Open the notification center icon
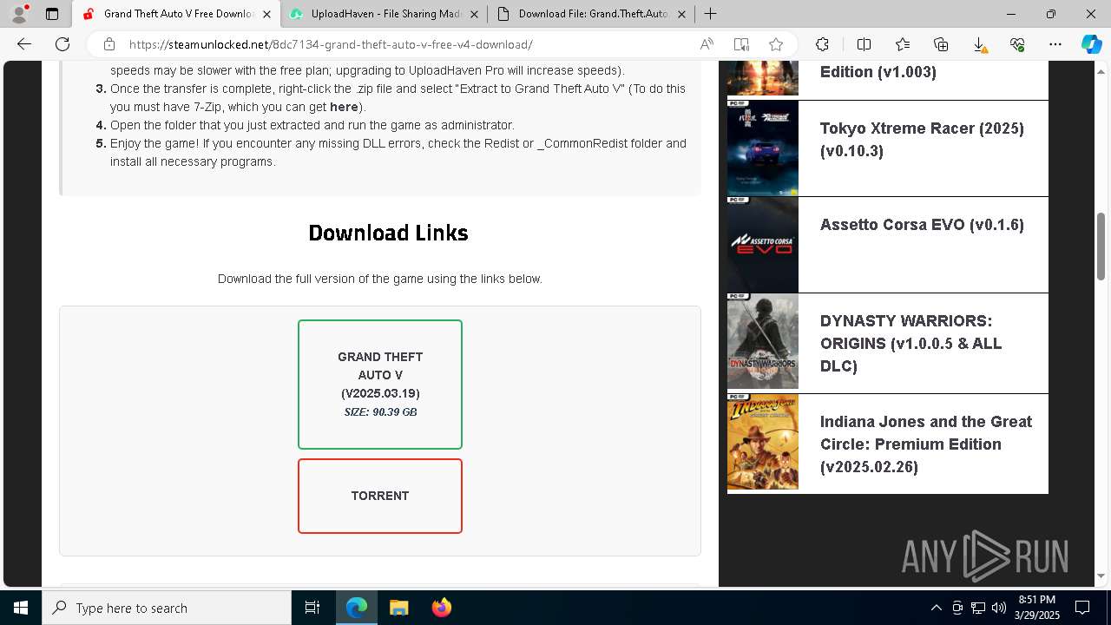Viewport: 1111px width, 625px height. point(1082,608)
